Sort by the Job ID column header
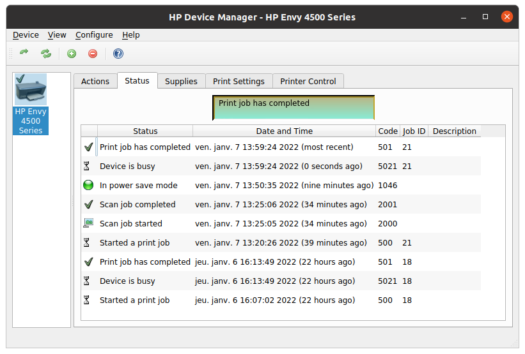 click(x=414, y=131)
